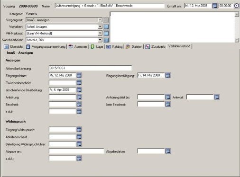Image resolution: width=240 pixels, height=177 pixels.
Task: Click the kein Bescheid field
Action: (x=151, y=104)
